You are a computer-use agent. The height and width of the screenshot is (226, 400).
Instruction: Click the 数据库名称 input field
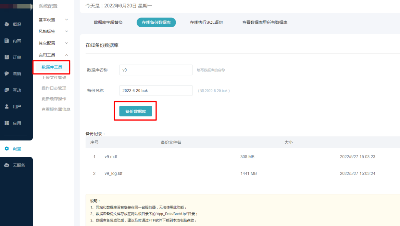tap(156, 70)
